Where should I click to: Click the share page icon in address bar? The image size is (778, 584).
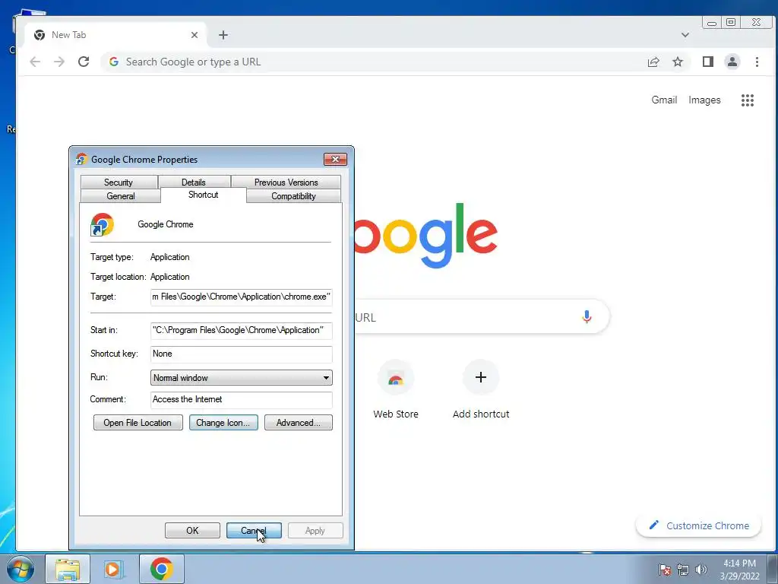pyautogui.click(x=653, y=62)
